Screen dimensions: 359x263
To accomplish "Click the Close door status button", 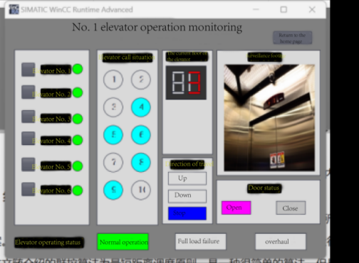I will pos(291,208).
